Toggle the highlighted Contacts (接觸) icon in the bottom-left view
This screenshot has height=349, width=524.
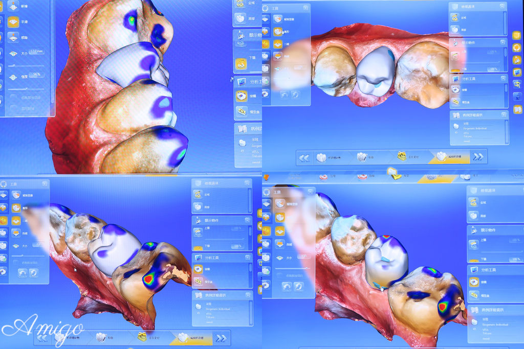pos(198,269)
